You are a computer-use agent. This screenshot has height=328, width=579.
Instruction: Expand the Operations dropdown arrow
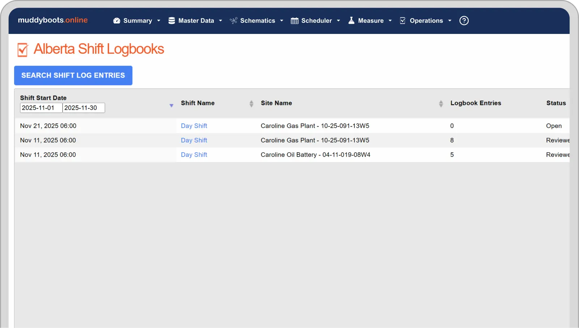[450, 21]
